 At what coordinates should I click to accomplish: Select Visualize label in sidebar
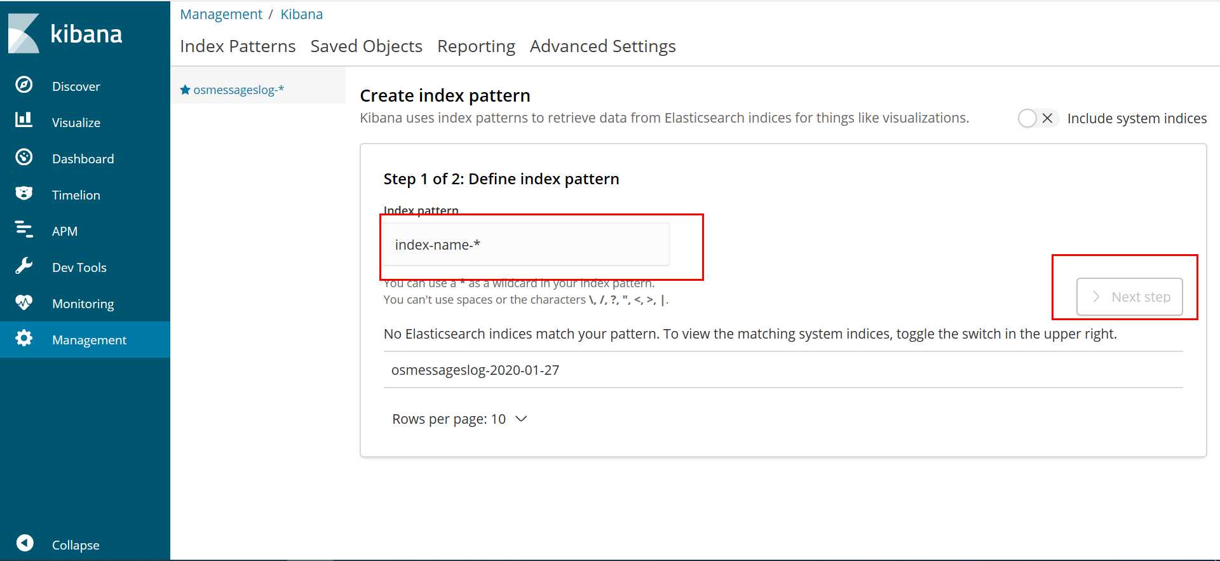pos(76,123)
